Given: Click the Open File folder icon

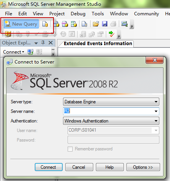Looking at the screenshot, I should pyautogui.click(x=96, y=24).
